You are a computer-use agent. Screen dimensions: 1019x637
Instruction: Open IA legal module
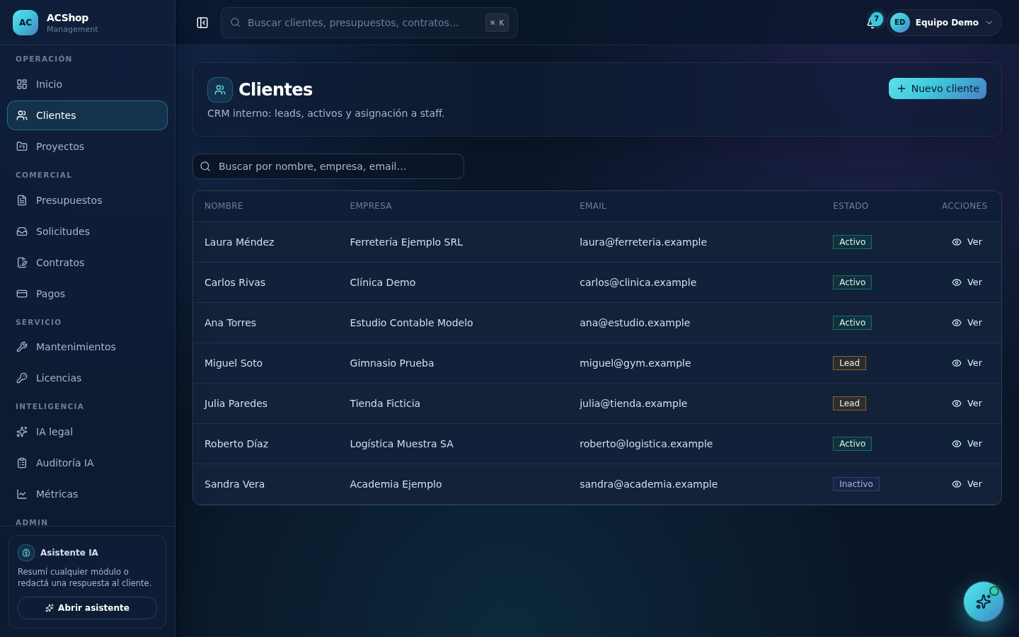tap(87, 432)
